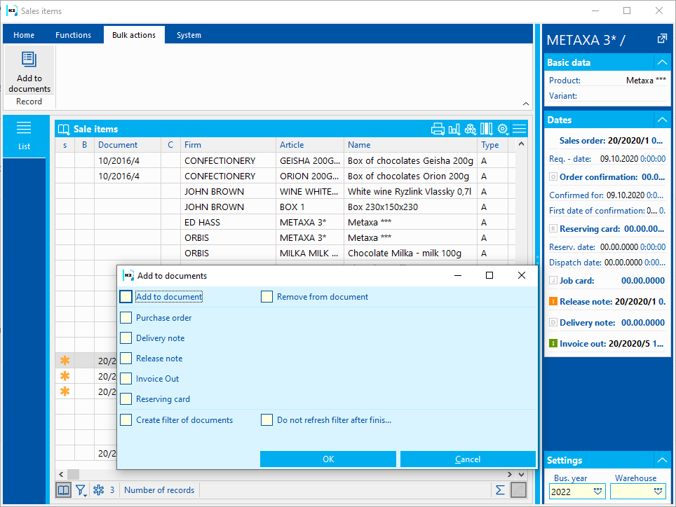Open the System ribbon tab
The height and width of the screenshot is (507, 676).
189,35
